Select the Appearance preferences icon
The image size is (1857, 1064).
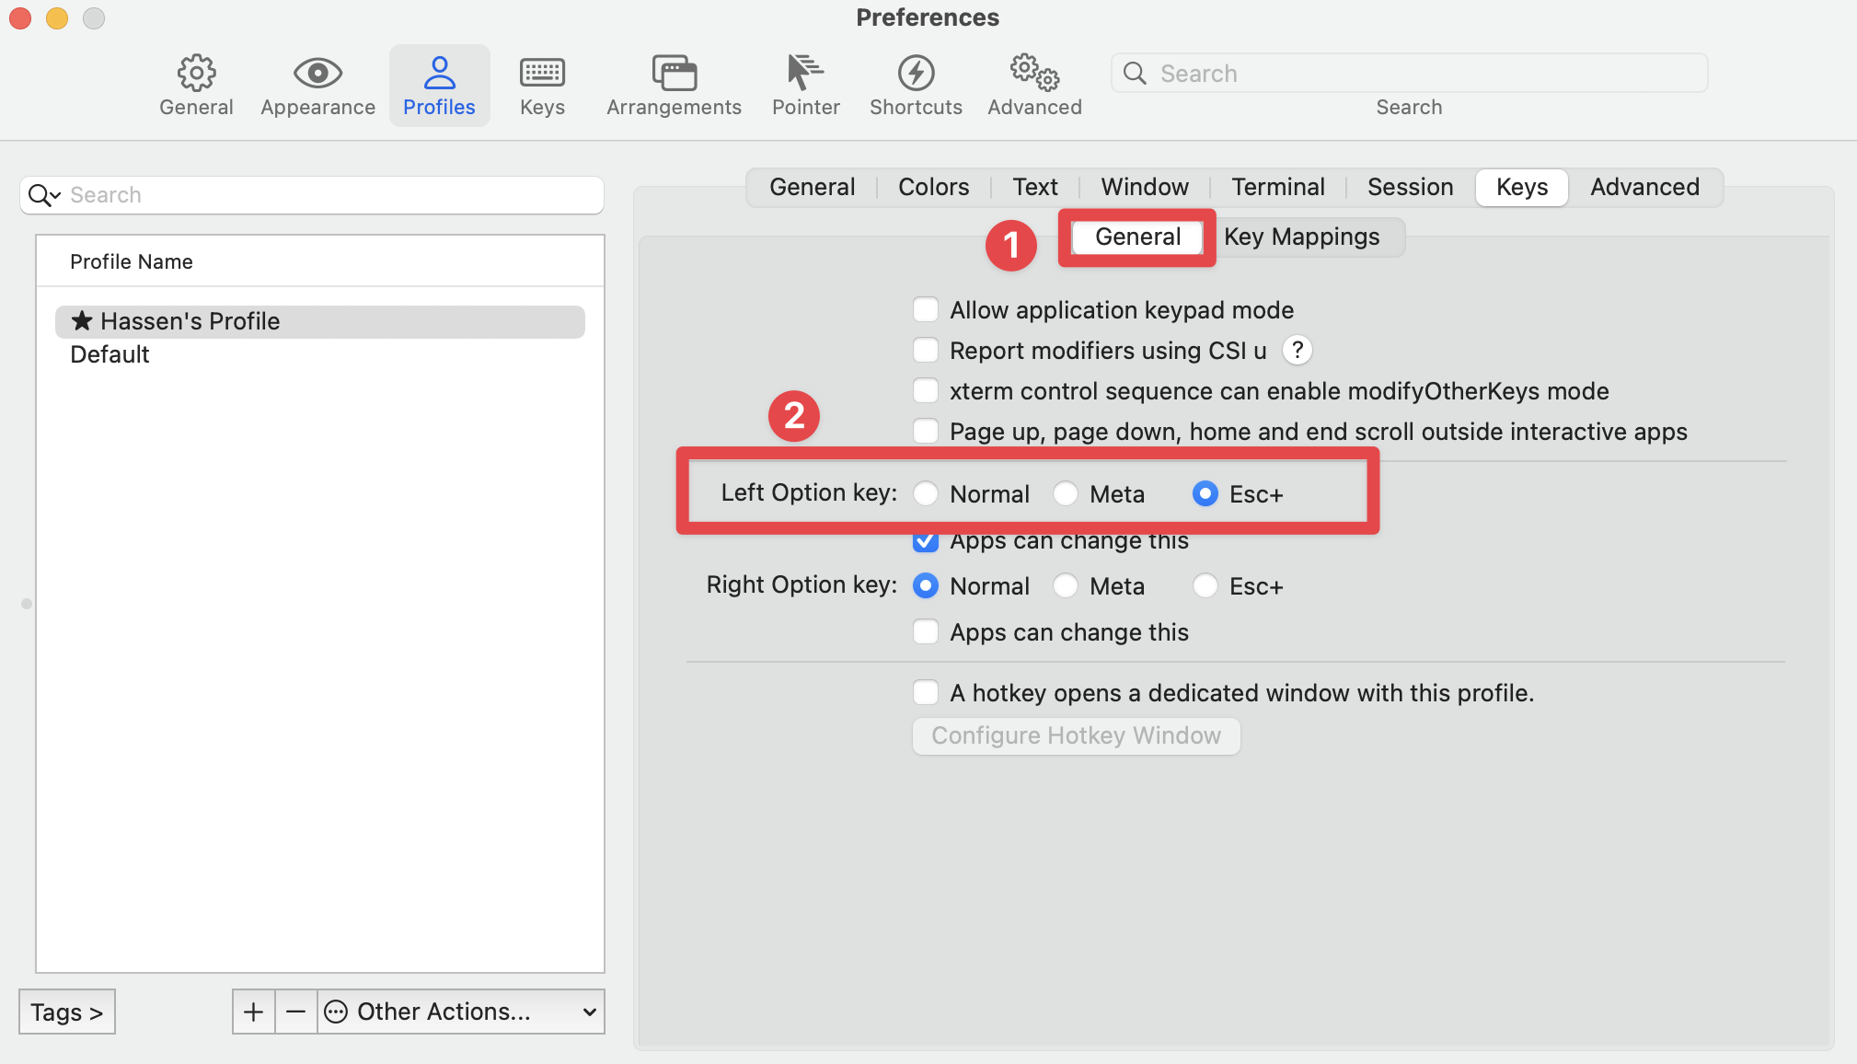pos(317,84)
